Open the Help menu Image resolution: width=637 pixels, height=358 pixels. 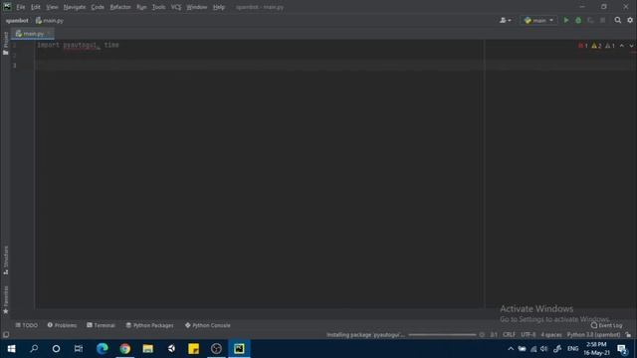coord(219,7)
